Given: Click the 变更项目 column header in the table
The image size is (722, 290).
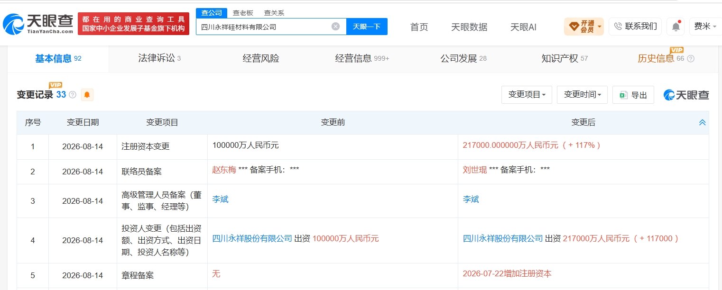Looking at the screenshot, I should (162, 123).
